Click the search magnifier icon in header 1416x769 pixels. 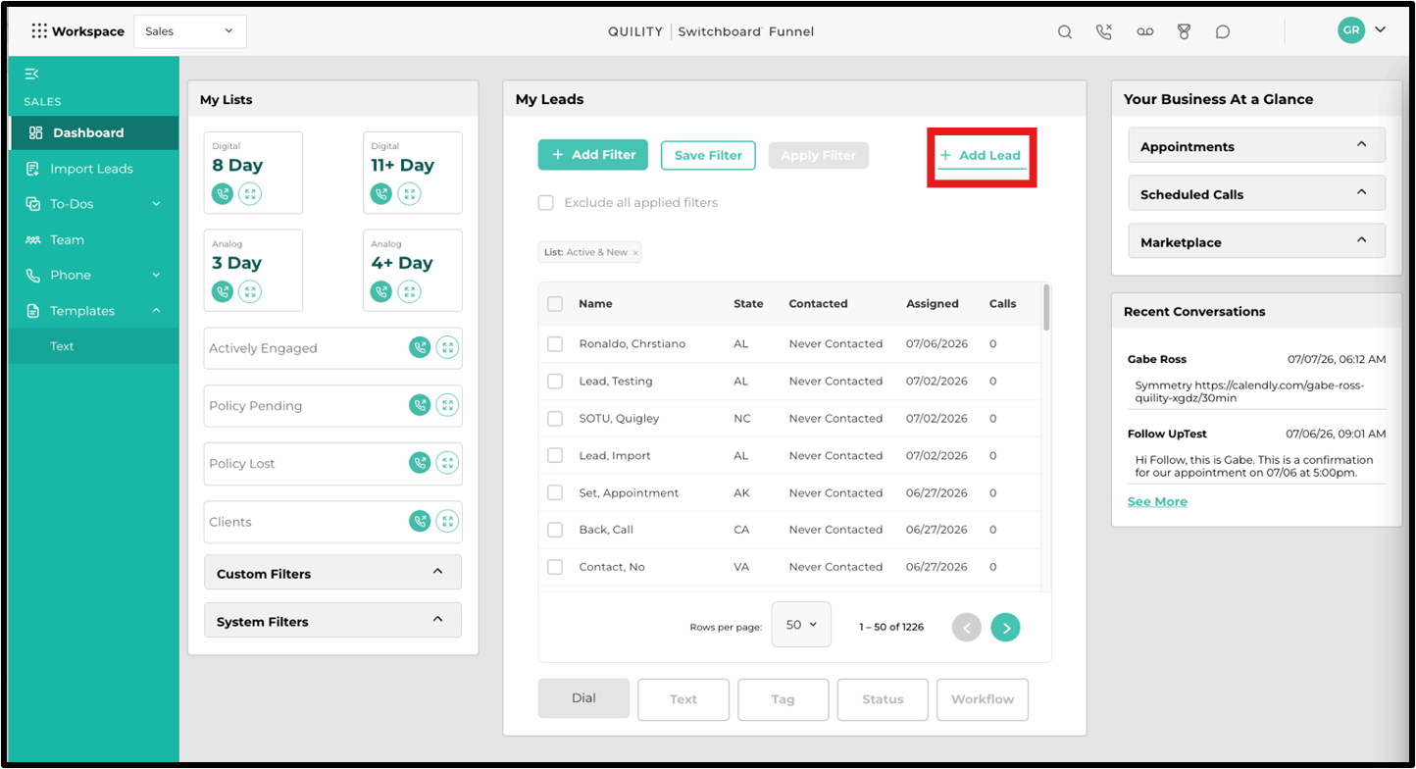pos(1065,31)
